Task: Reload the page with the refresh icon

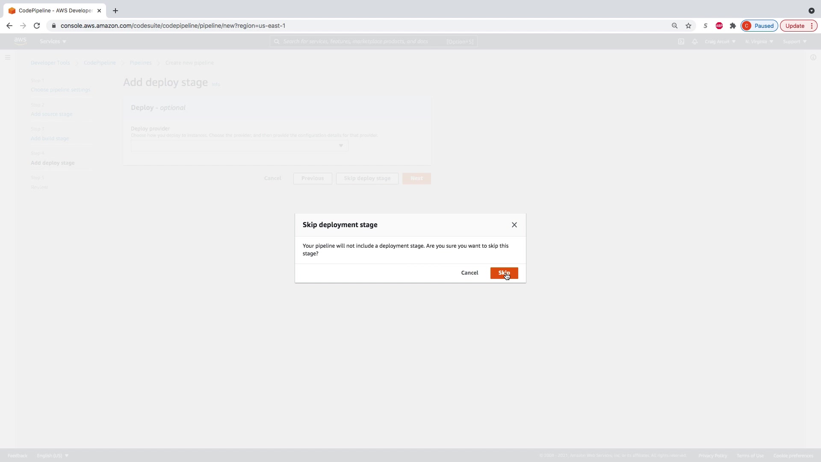Action: point(37,26)
